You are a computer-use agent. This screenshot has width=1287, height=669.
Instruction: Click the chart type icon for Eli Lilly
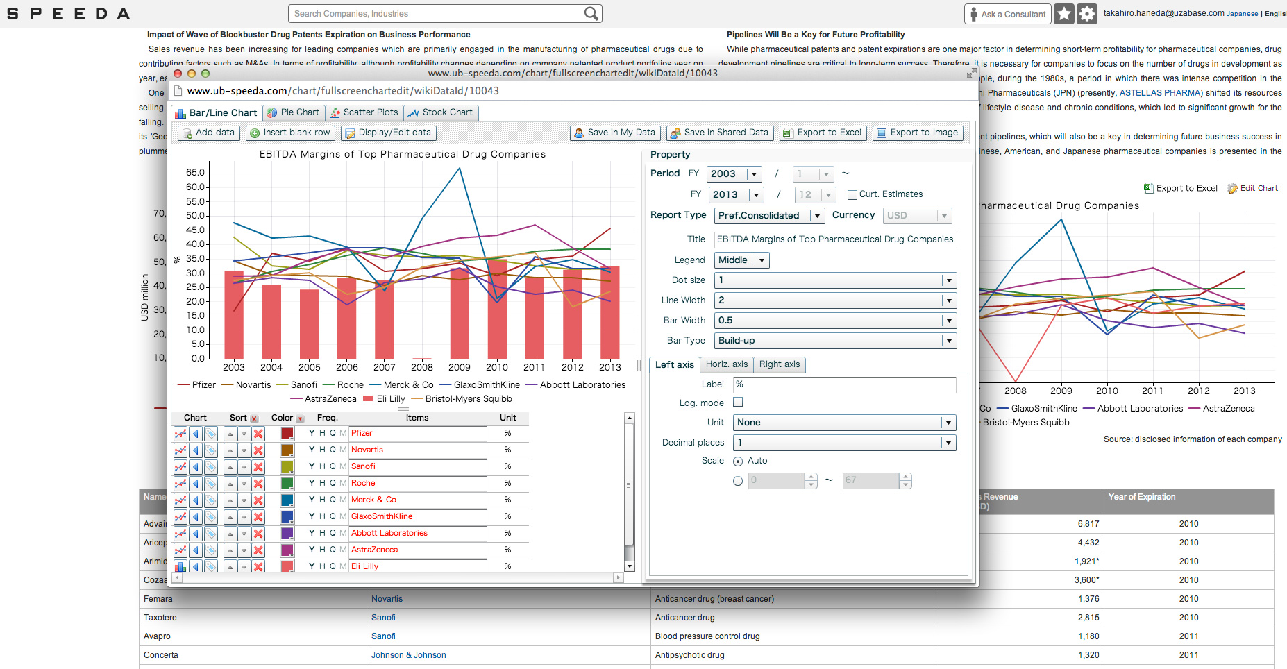(180, 567)
